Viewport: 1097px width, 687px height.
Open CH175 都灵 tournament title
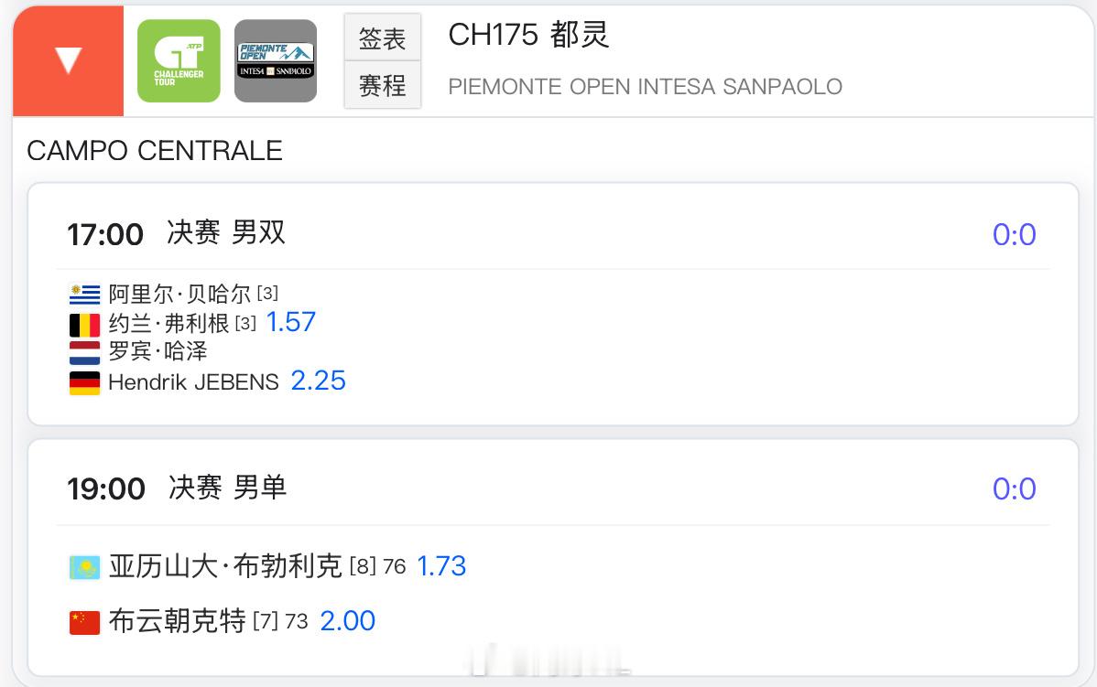(x=529, y=34)
